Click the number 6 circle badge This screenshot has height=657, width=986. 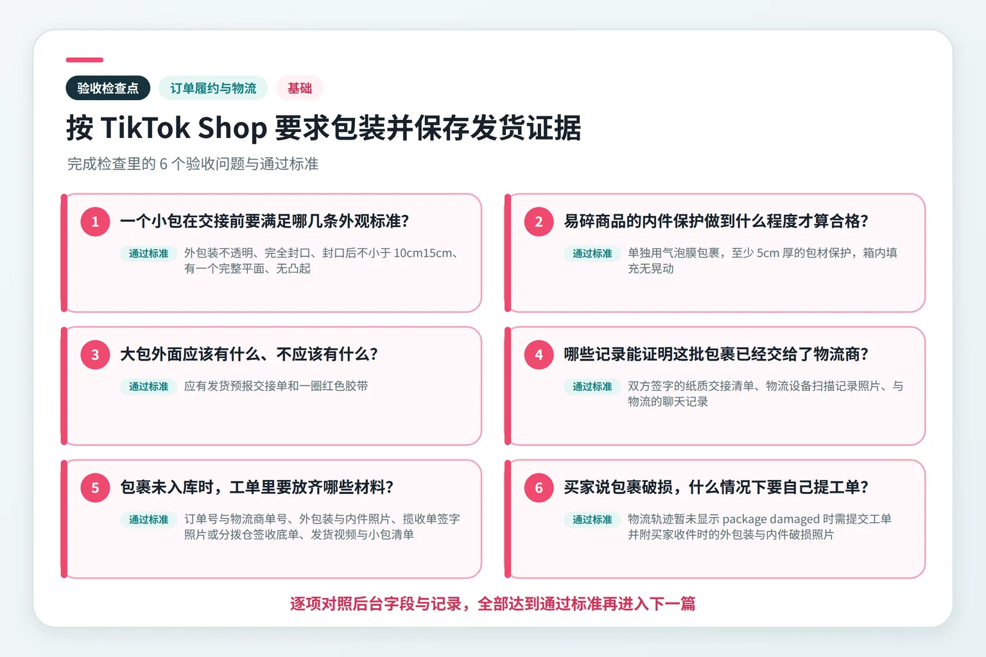[539, 488]
